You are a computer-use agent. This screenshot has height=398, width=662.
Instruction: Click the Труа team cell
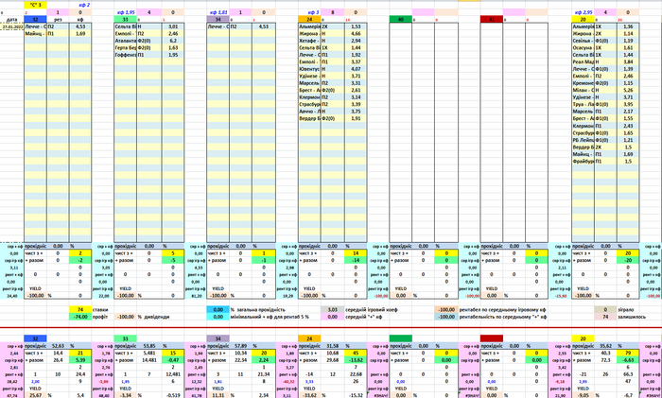click(x=584, y=104)
